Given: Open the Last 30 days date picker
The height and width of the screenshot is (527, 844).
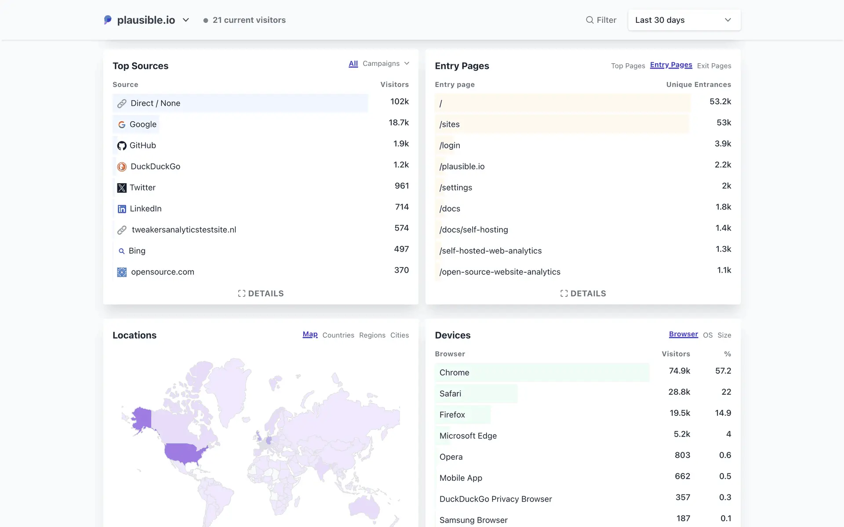Looking at the screenshot, I should coord(684,20).
